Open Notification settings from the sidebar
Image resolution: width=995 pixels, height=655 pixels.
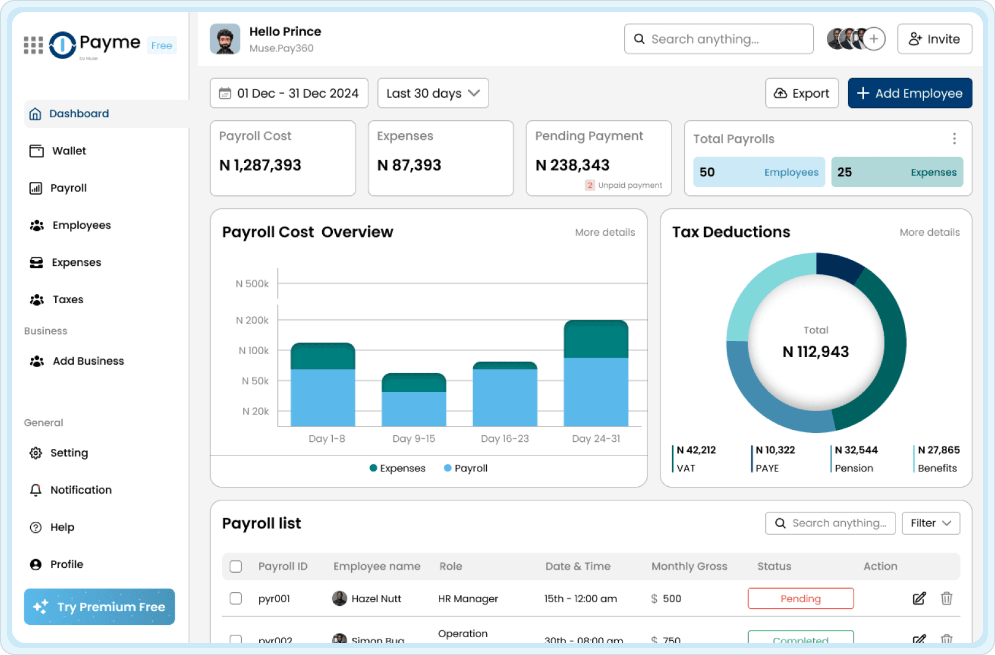81,490
